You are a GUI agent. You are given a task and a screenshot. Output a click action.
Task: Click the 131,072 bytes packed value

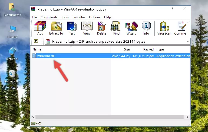click(143, 56)
